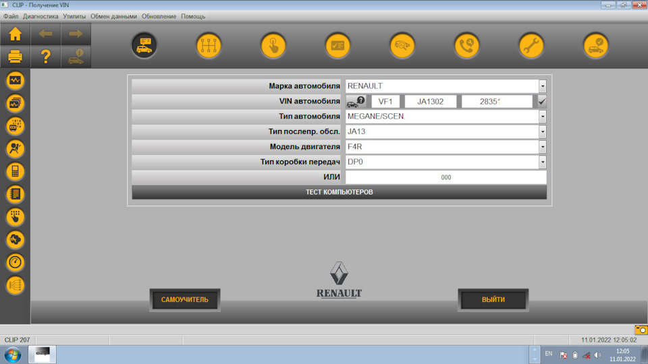Open help with the question mark icon
648x364 pixels.
pyautogui.click(x=45, y=56)
